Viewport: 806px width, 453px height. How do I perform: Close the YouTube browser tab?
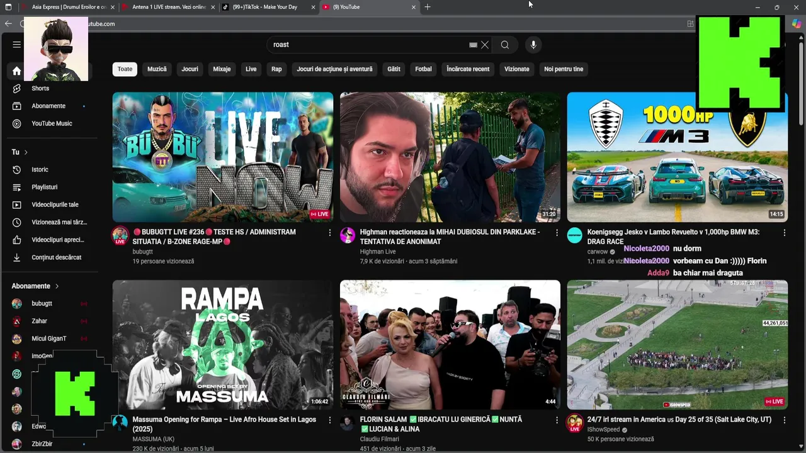[414, 7]
